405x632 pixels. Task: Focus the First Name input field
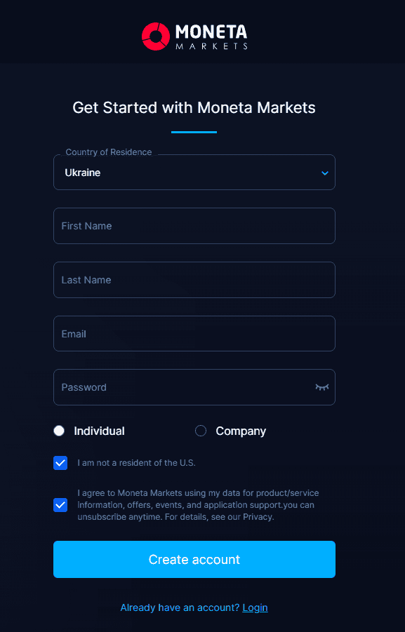194,226
